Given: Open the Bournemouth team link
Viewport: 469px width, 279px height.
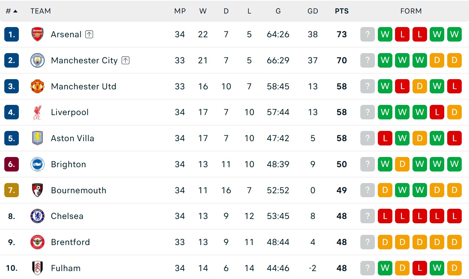Looking at the screenshot, I should pos(79,190).
